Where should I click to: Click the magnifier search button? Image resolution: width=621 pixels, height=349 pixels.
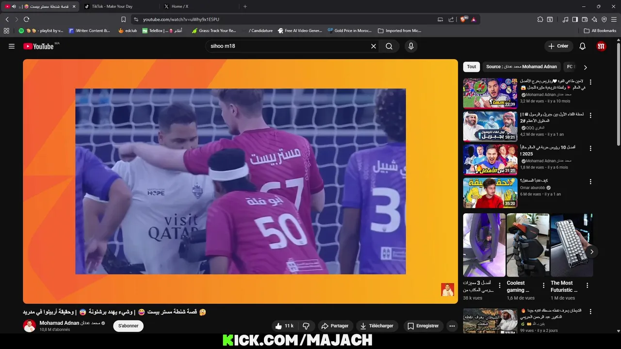(389, 46)
